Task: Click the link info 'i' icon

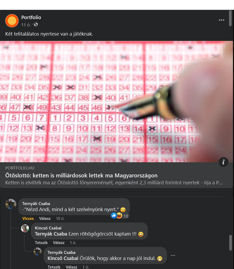Action: (x=223, y=162)
